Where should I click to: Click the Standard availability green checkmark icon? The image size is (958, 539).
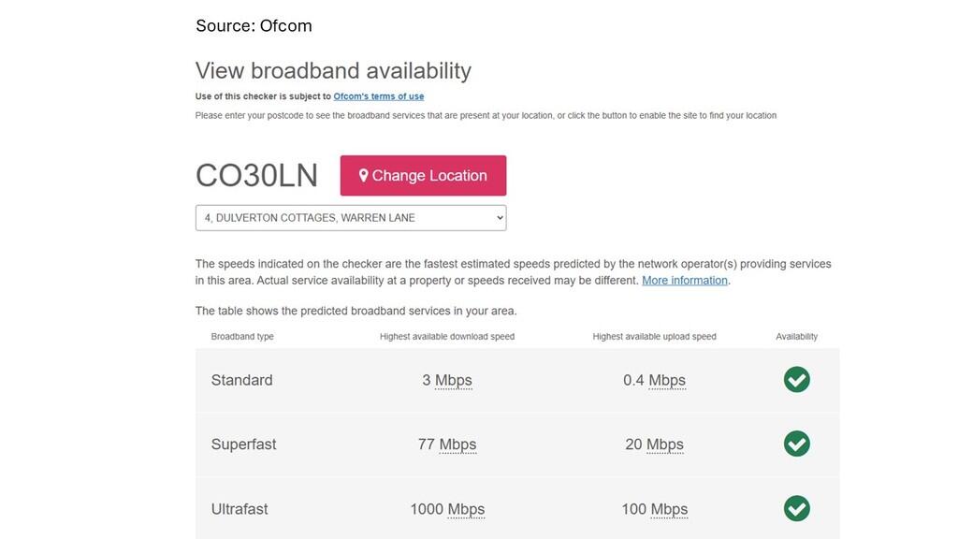[797, 380]
